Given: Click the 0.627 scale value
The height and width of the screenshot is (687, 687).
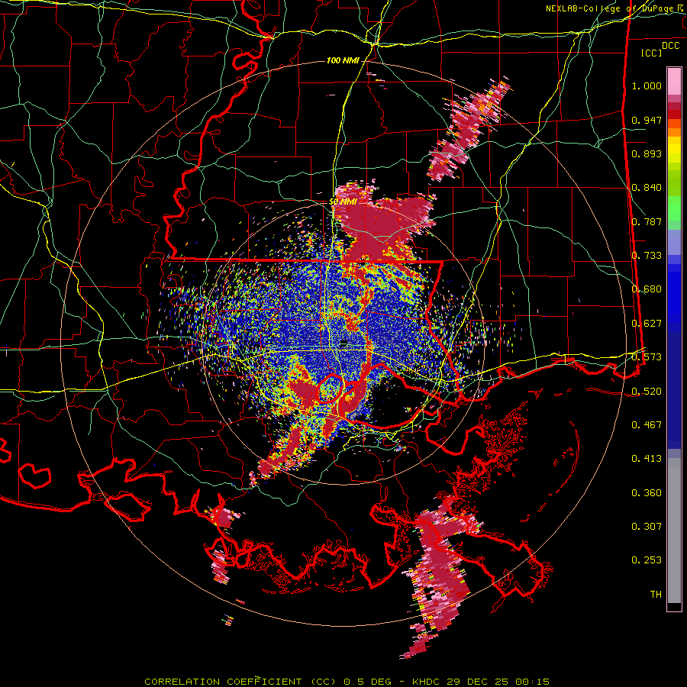Looking at the screenshot, I should (647, 324).
